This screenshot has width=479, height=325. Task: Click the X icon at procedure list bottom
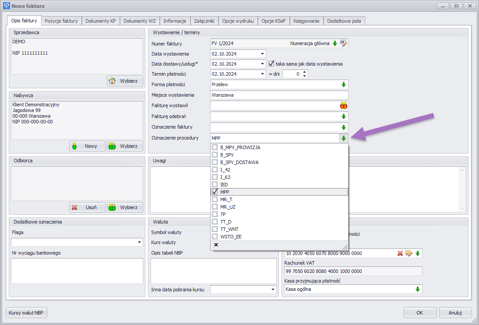[x=216, y=245]
